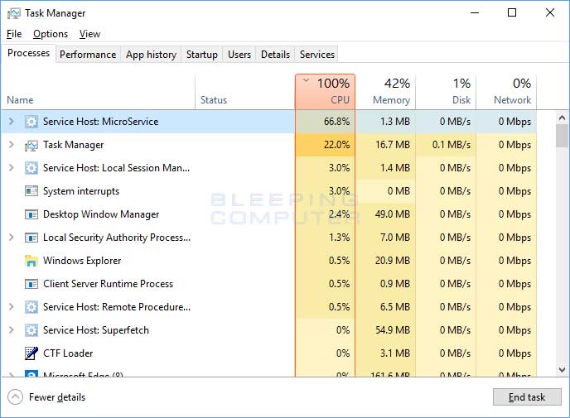
Task: Click the scrollbar down arrow
Action: tap(562, 370)
